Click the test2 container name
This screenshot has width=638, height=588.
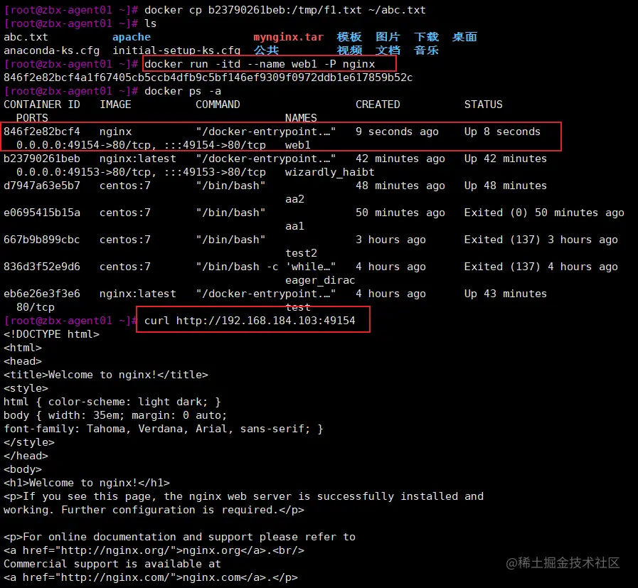pos(301,253)
